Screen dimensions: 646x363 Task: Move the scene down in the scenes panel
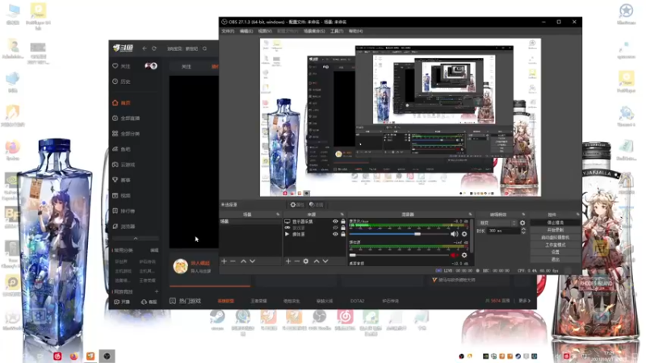click(x=252, y=261)
